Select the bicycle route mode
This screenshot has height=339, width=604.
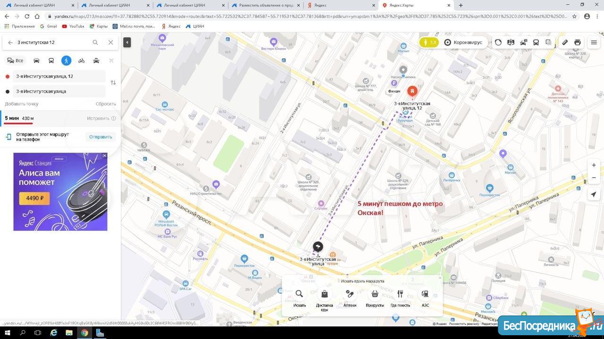[x=81, y=61]
